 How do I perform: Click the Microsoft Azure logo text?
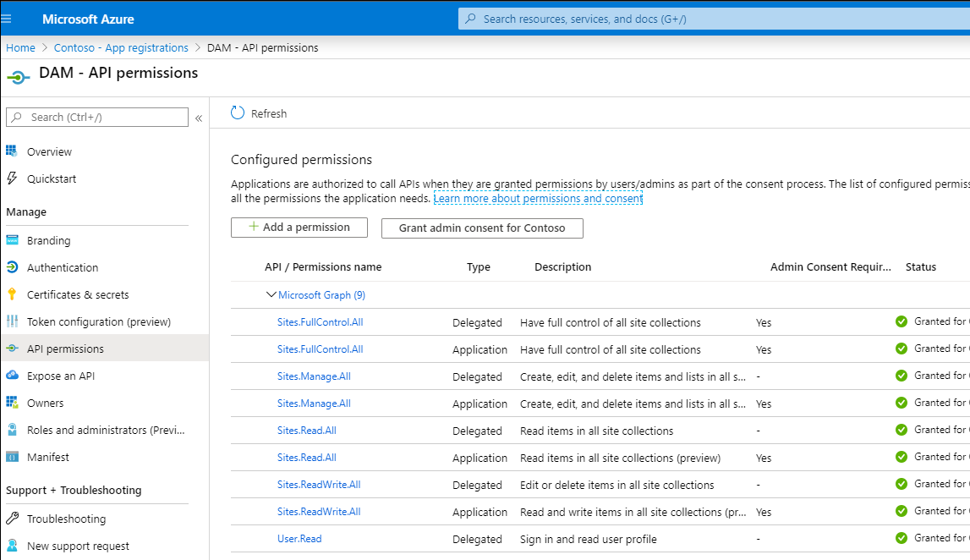[88, 19]
